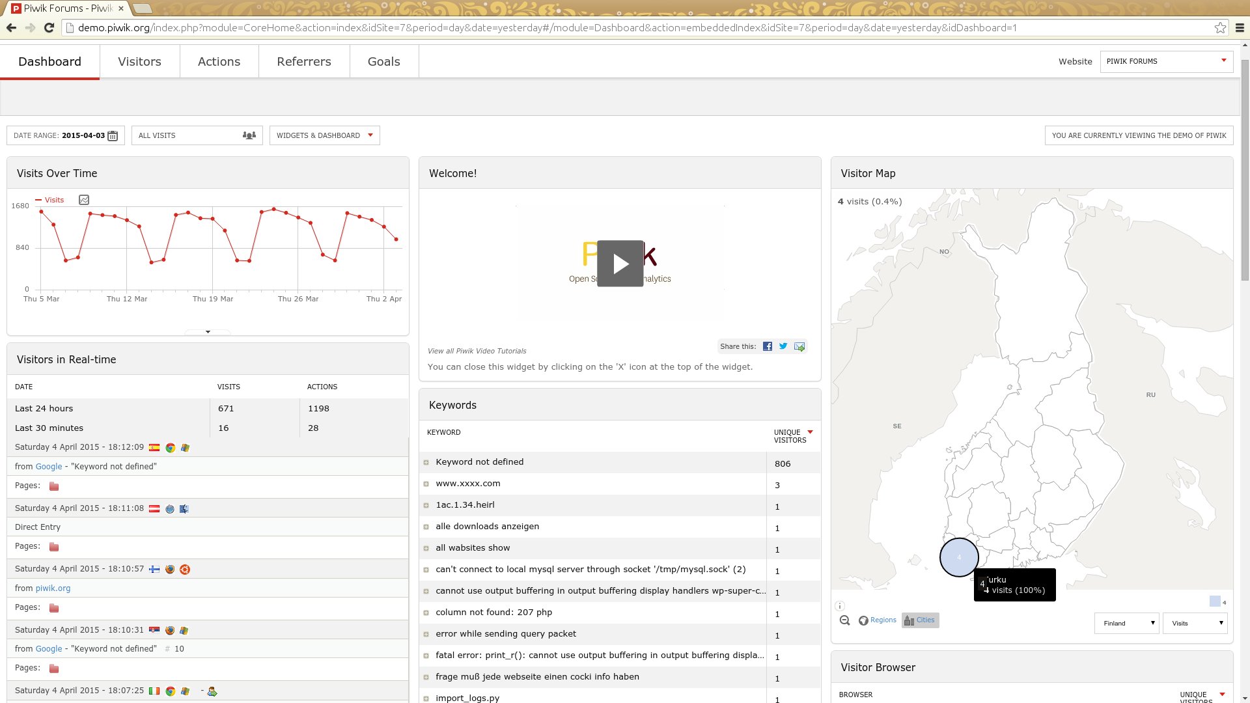Open the date range calendar icon
Screen dimensions: 1250x703
click(113, 135)
